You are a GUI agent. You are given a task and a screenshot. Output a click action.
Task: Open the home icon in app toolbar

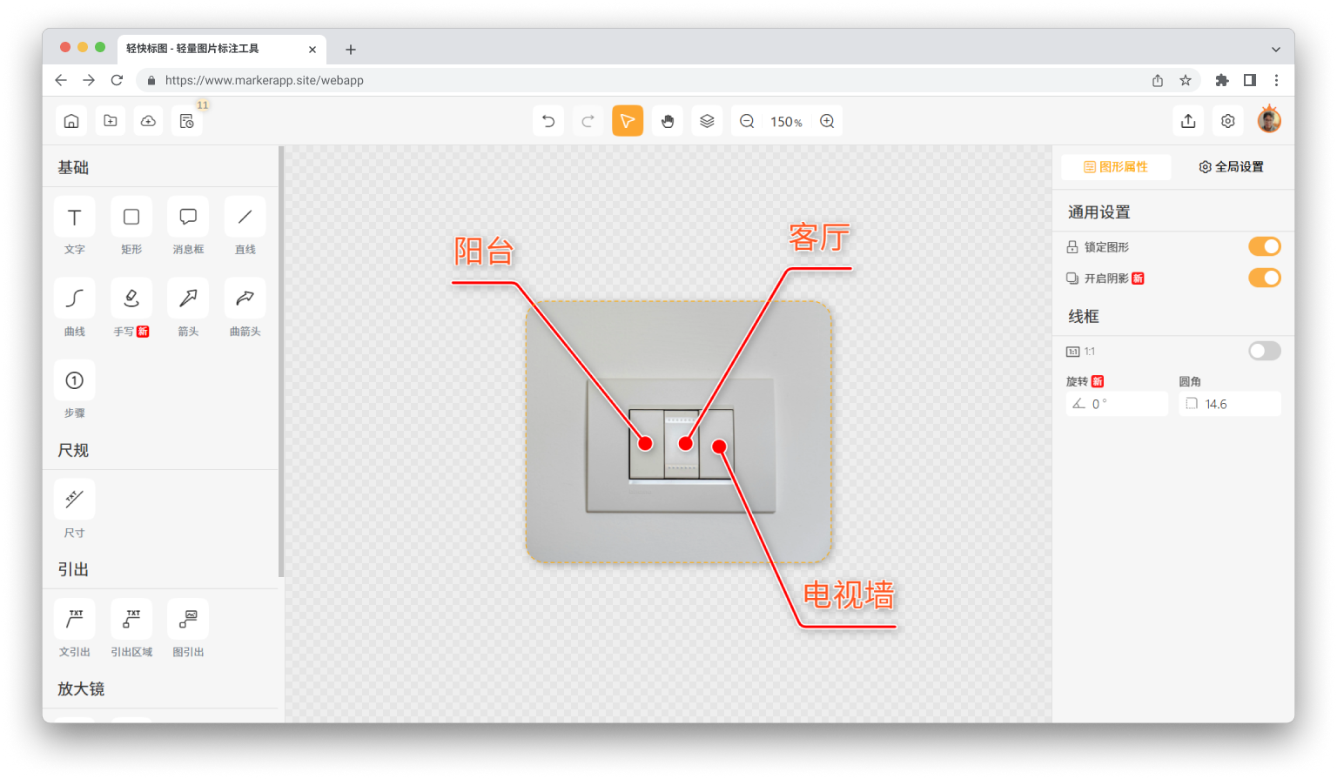[x=71, y=121]
